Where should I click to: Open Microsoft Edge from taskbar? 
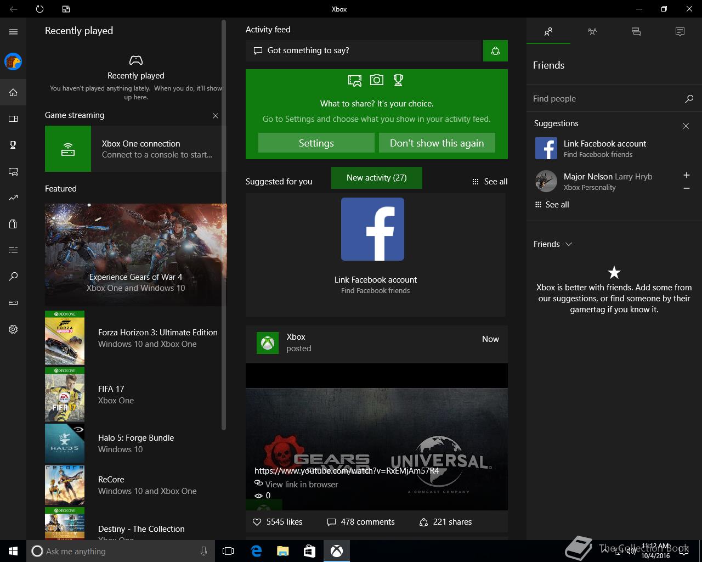(x=256, y=551)
